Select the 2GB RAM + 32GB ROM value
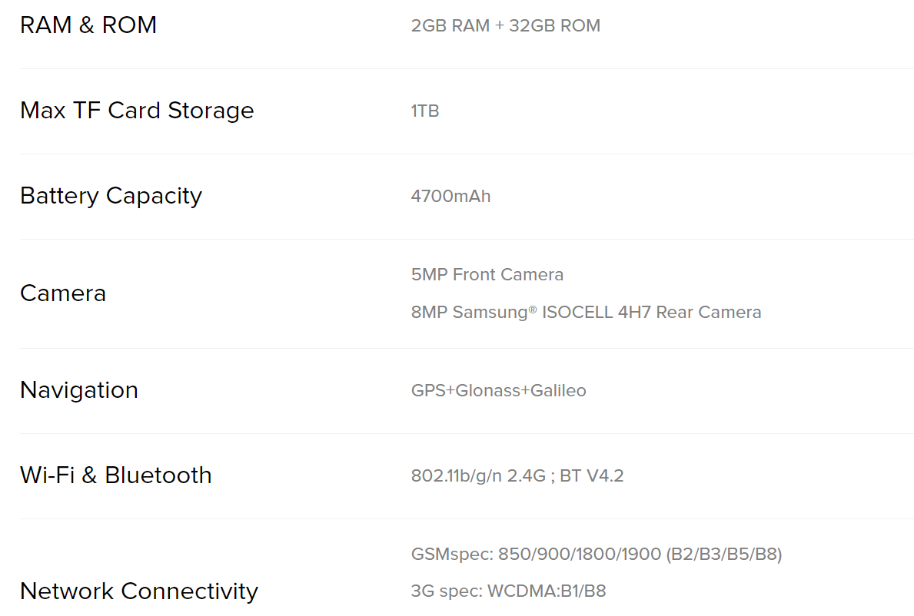 pyautogui.click(x=505, y=25)
